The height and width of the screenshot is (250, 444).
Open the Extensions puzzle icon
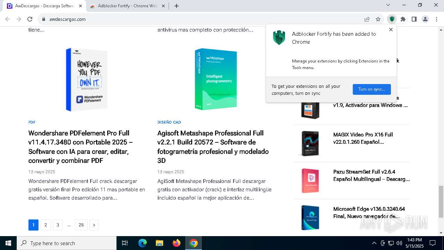[403, 19]
